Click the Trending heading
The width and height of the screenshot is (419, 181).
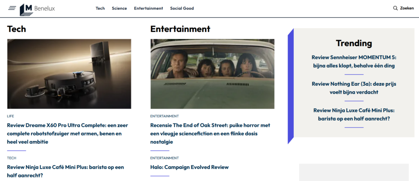click(x=354, y=43)
